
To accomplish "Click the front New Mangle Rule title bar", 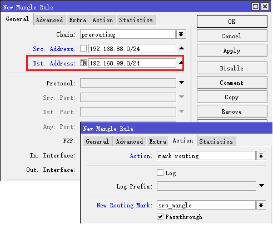I will (x=177, y=129).
